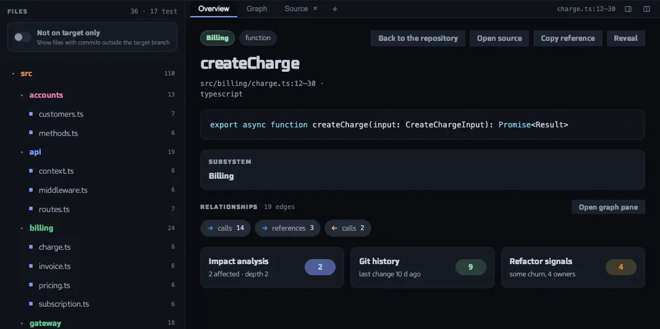The image size is (660, 329).
Task: Click the Subsystem Billing panel
Action: [423, 170]
